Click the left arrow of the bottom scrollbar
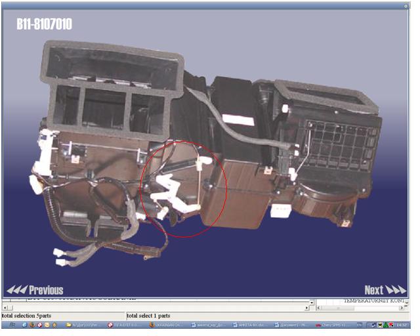The image size is (420, 336). click(x=5, y=308)
